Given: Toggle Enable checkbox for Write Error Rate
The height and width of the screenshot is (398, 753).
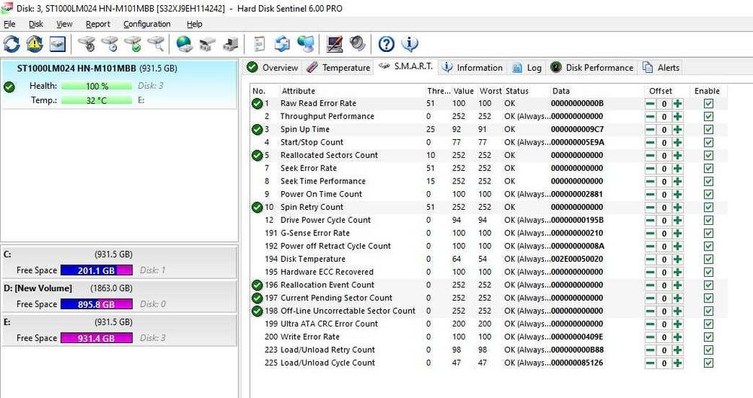Looking at the screenshot, I should point(709,337).
